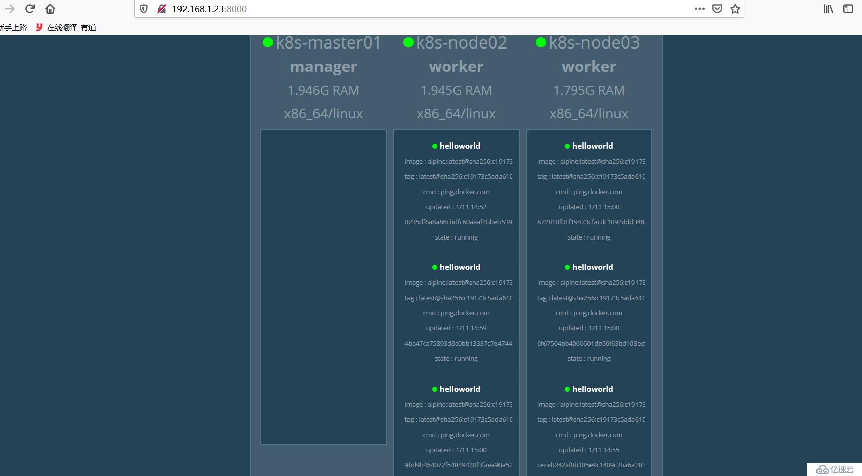
Task: Click helloworld task updated 1/11 14:59 title
Action: pyautogui.click(x=460, y=267)
